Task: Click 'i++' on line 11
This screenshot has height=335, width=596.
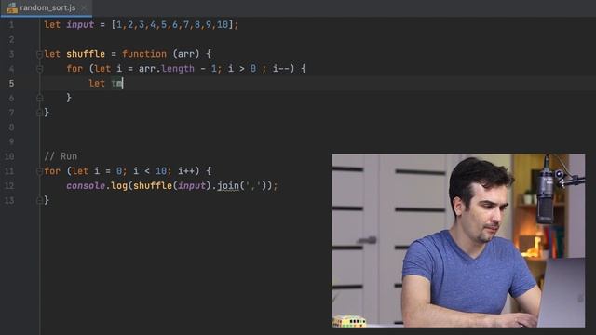Action: click(186, 171)
